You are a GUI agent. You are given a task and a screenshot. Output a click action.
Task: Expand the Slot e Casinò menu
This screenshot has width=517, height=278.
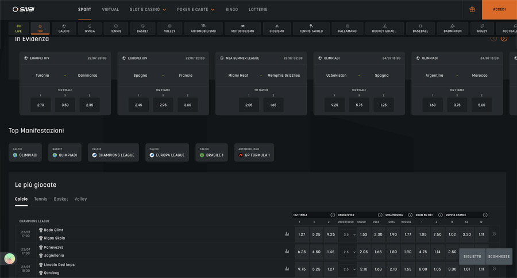(148, 10)
